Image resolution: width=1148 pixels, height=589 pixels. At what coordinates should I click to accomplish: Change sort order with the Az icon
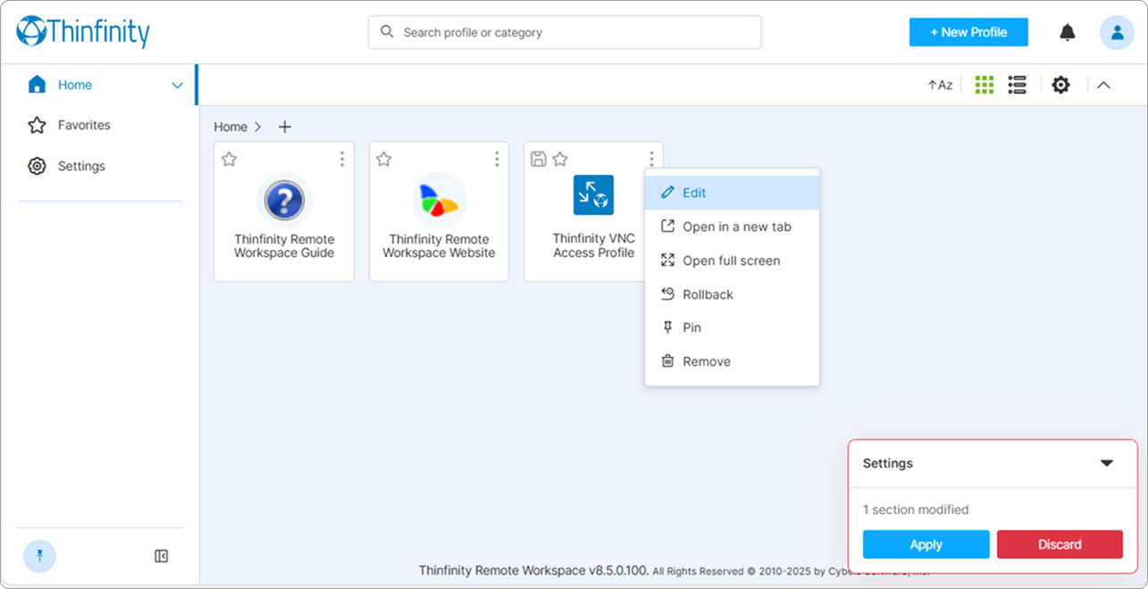[940, 85]
